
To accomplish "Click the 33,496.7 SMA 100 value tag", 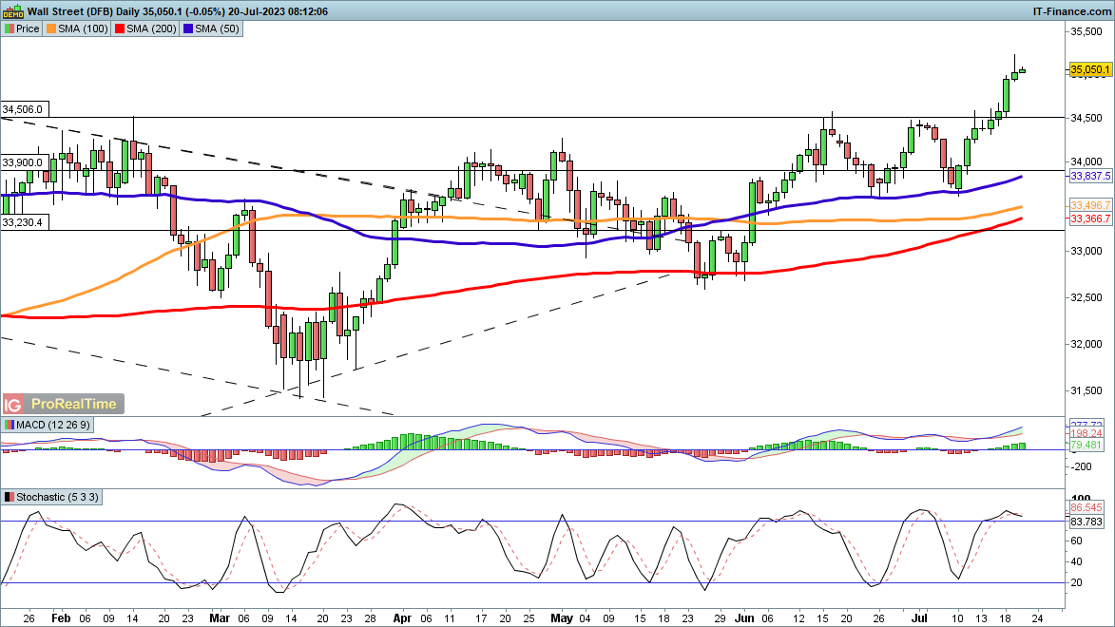I will coord(1090,206).
